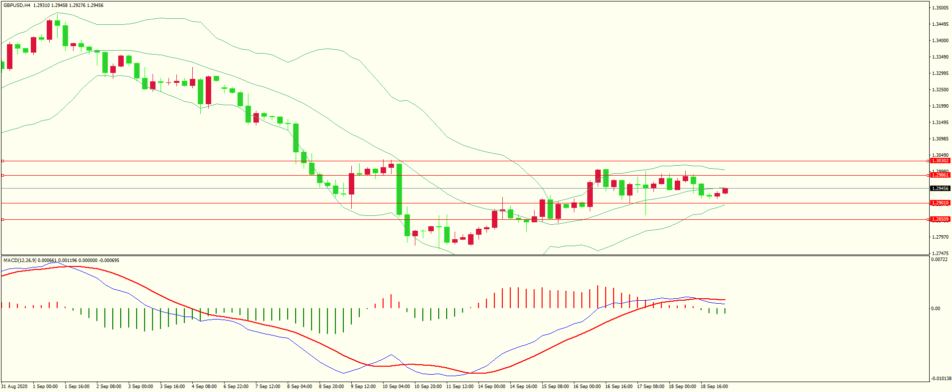Viewport: 952px width, 392px height.
Task: Select the MACD(12,26,9) indicator label
Action: (x=20, y=261)
